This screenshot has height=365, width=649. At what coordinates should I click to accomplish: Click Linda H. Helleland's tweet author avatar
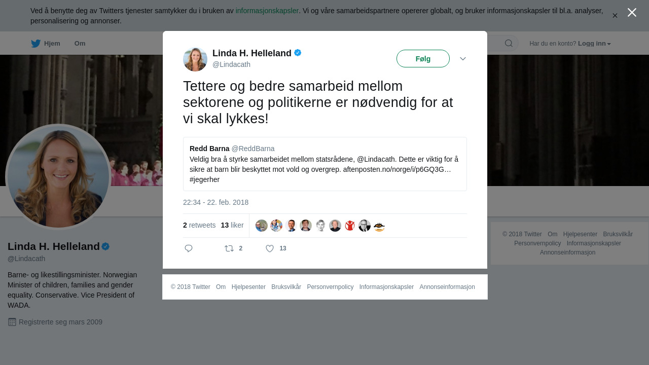pyautogui.click(x=195, y=59)
